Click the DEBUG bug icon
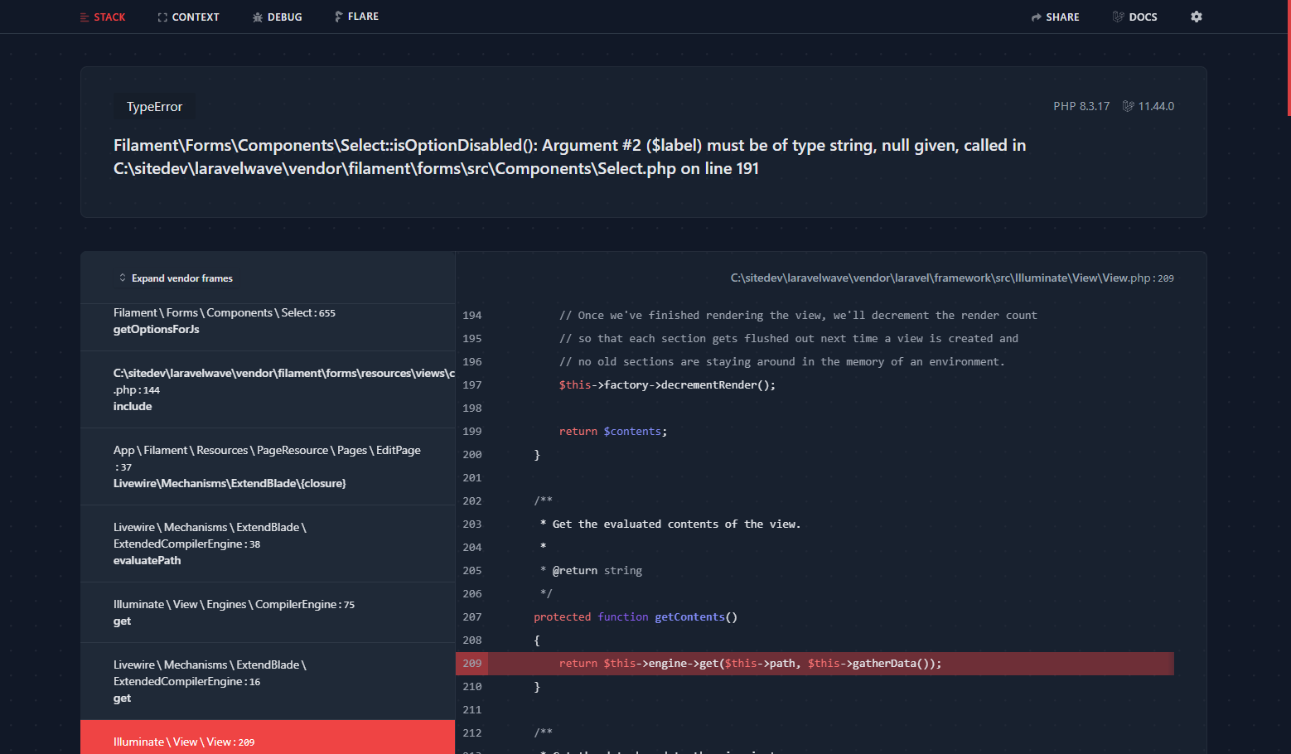 point(258,17)
